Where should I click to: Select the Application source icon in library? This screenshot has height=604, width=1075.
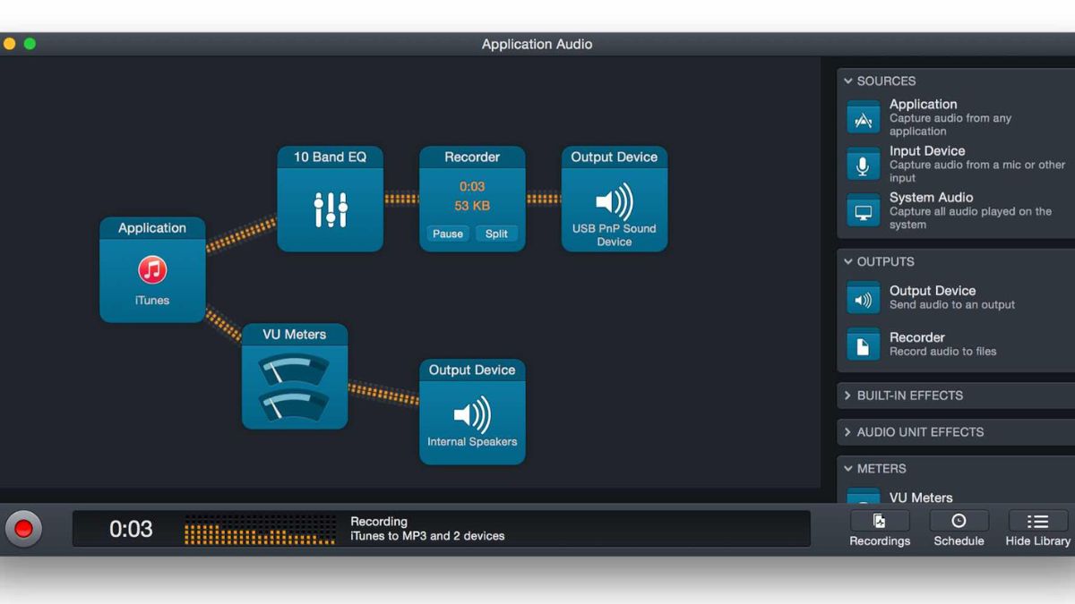click(863, 118)
